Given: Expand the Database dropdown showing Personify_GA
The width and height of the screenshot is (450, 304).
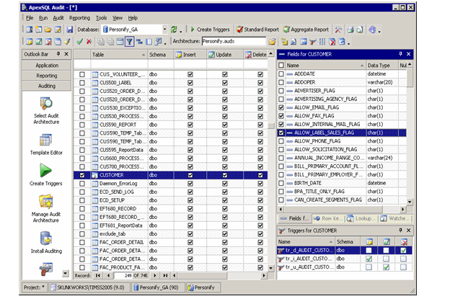Looking at the screenshot, I should pyautogui.click(x=164, y=30).
